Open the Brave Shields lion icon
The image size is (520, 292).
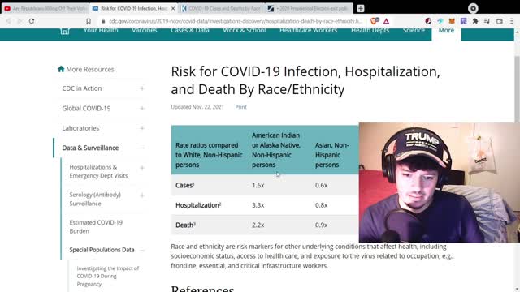point(375,21)
